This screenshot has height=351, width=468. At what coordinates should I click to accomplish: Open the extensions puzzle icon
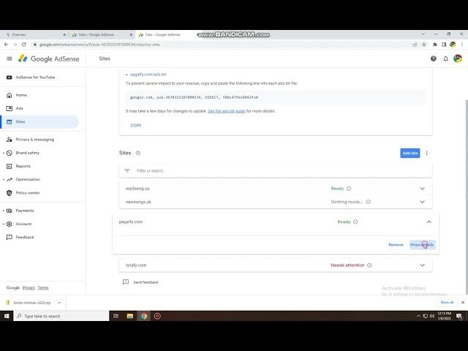click(x=435, y=45)
